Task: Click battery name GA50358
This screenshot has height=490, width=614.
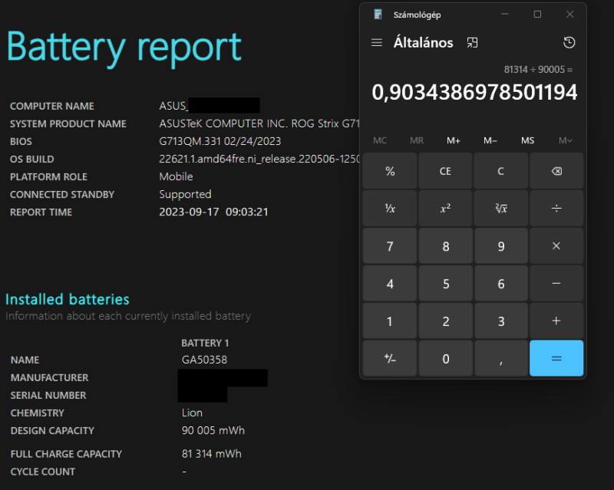Action: pos(204,360)
